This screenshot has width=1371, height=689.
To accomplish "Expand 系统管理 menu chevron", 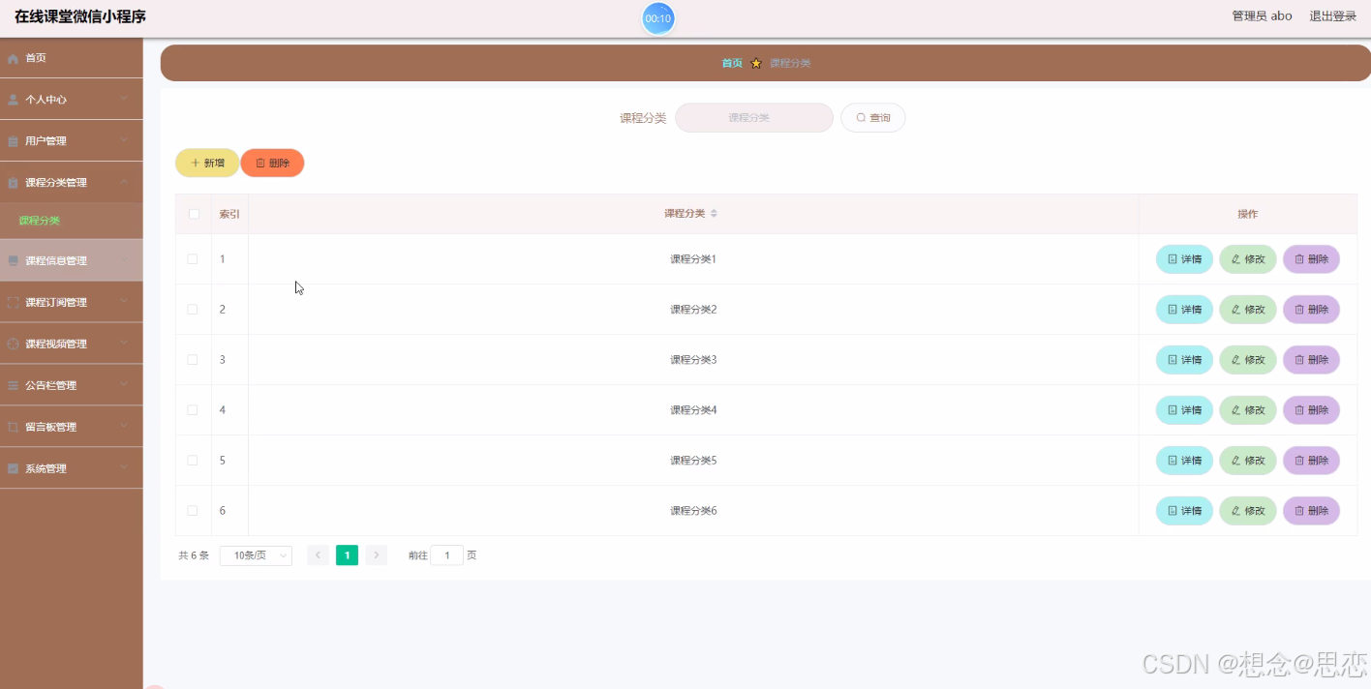I will [x=124, y=468].
